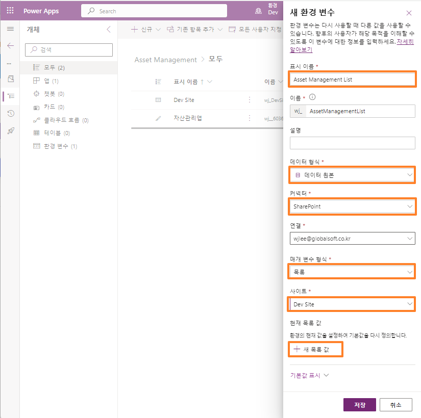
Task: Collapse the 개체 panel with chevron
Action: pos(109,29)
